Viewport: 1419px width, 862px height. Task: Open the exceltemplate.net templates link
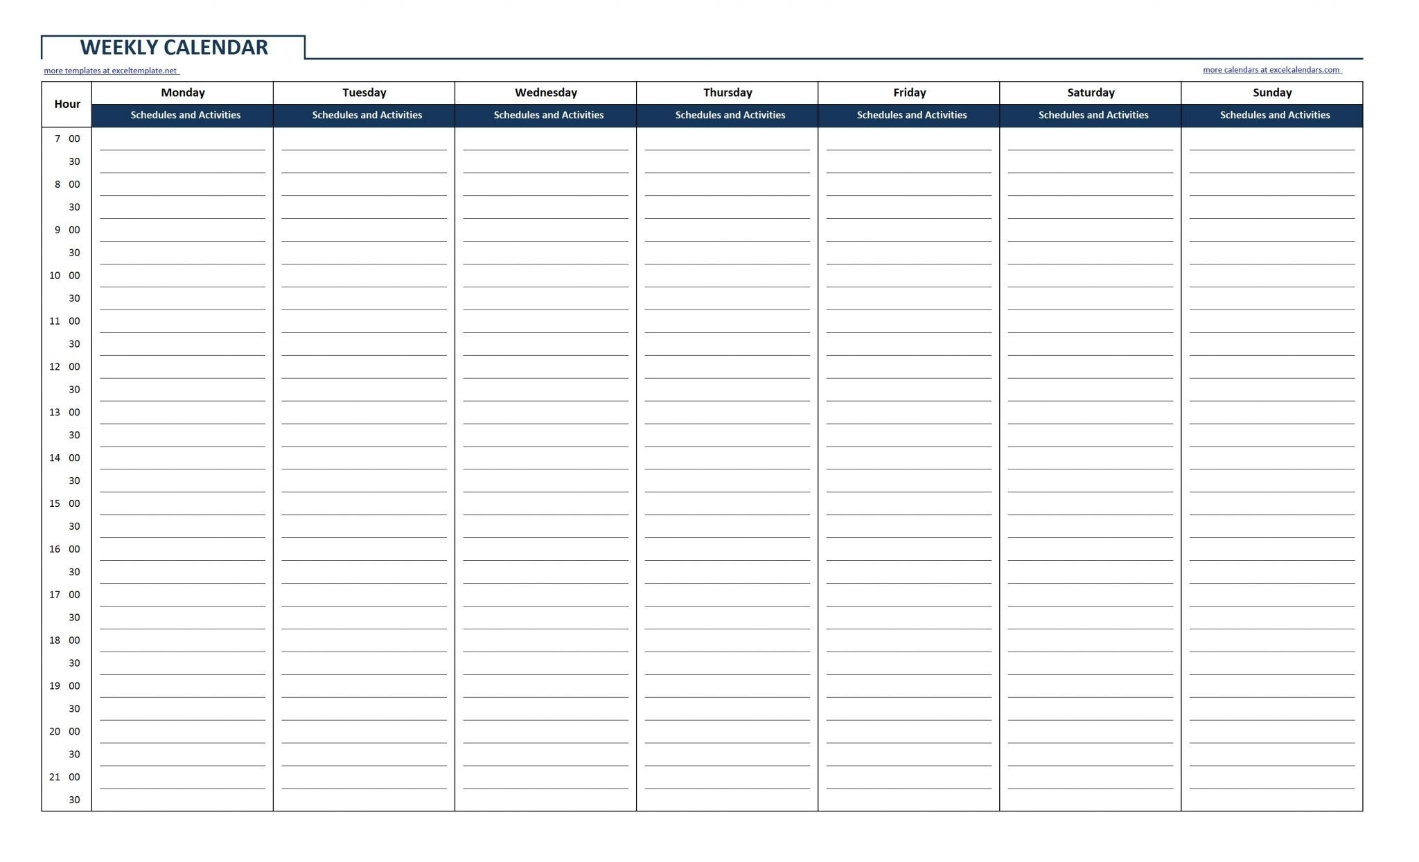(114, 70)
